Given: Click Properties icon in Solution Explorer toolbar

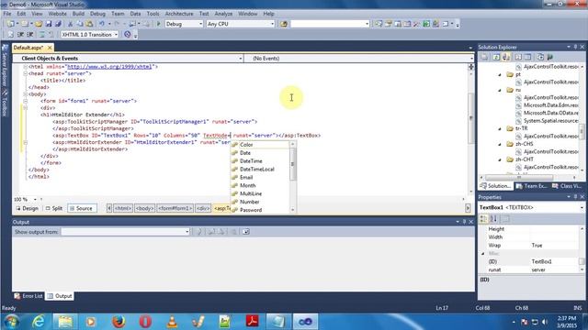Looking at the screenshot, I should [484, 57].
